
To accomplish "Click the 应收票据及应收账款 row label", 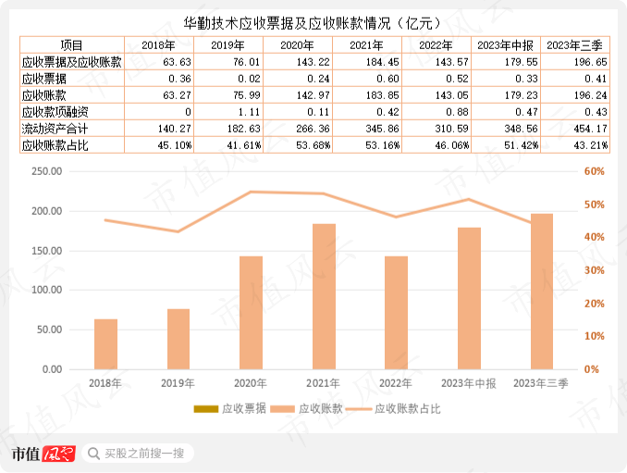I will pyautogui.click(x=72, y=62).
